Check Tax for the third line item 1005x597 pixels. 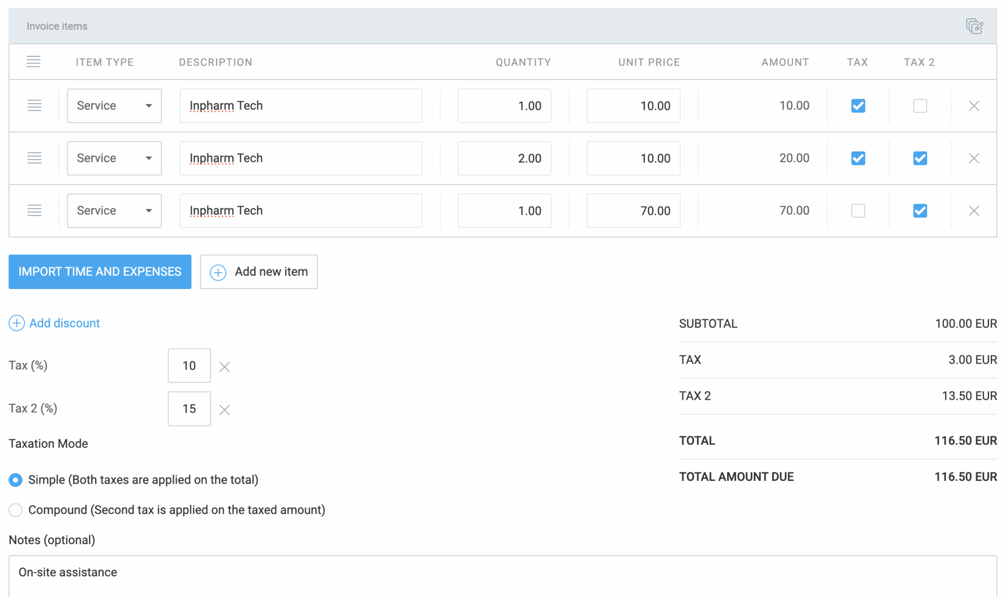[857, 210]
